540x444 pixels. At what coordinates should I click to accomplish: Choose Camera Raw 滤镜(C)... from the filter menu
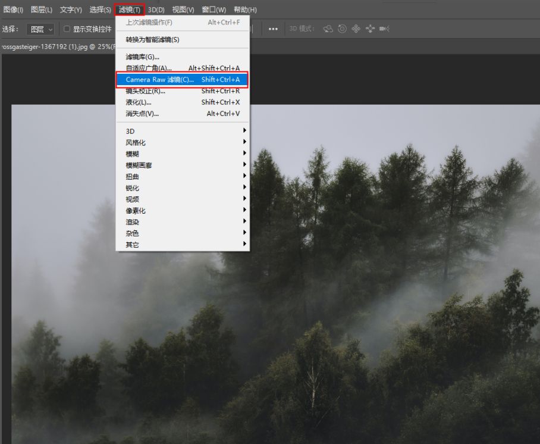(x=182, y=80)
